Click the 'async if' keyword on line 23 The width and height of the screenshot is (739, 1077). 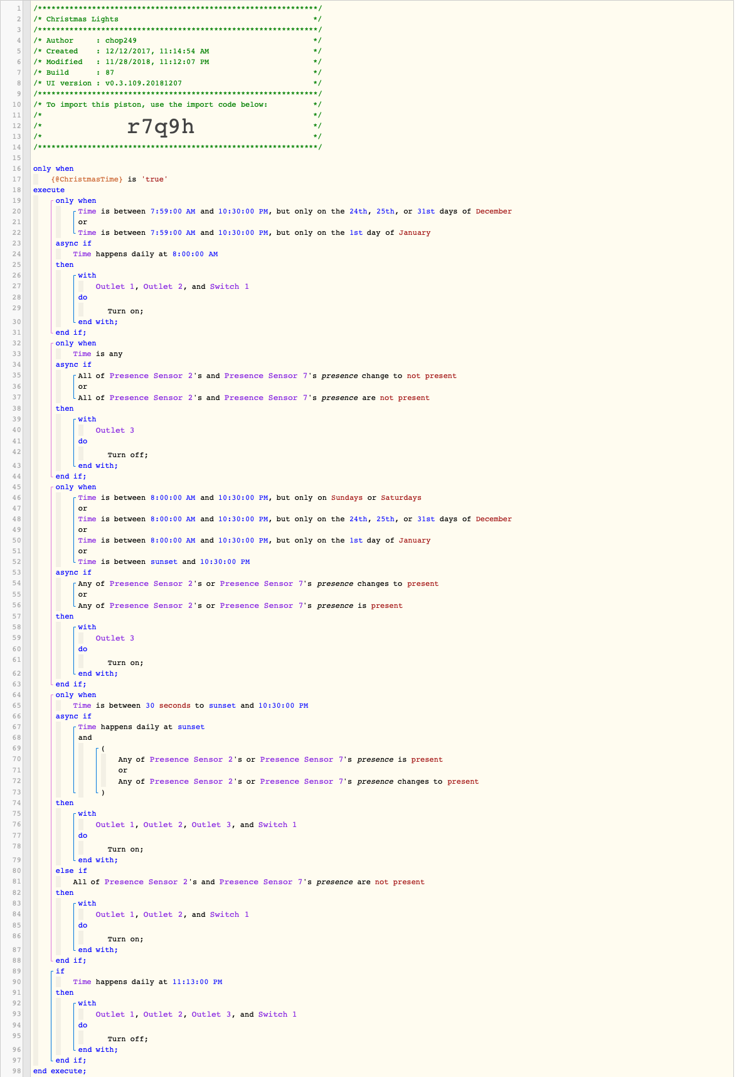click(x=73, y=243)
